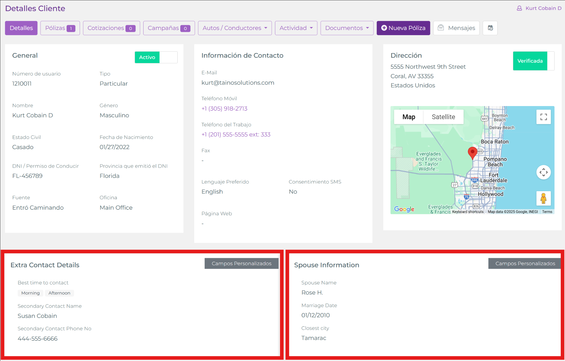Toggle fullscreen view on the map

[544, 117]
